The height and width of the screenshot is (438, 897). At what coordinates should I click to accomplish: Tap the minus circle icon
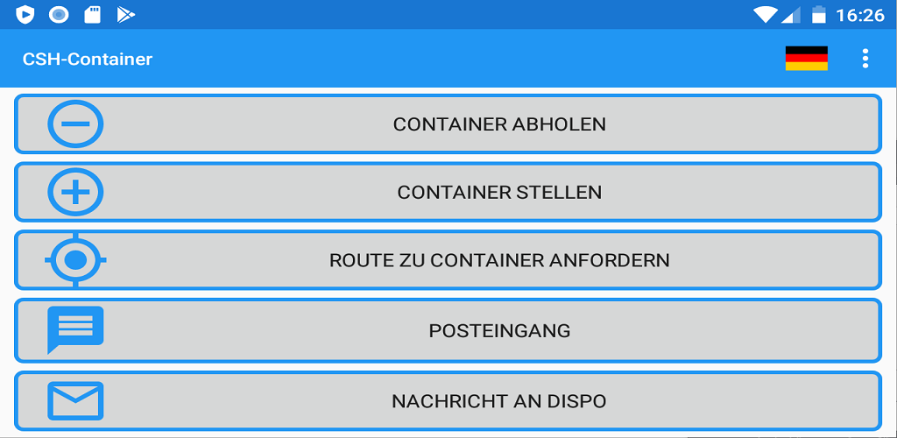coord(75,124)
